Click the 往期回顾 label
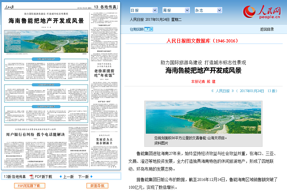Viewport: 287px width, 193px height. (x=137, y=29)
